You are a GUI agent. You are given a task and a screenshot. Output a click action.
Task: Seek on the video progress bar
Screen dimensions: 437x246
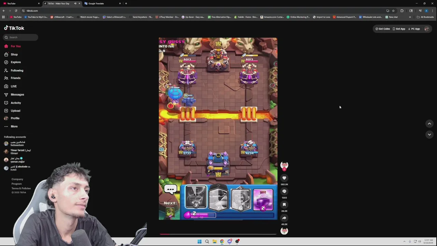(218, 234)
